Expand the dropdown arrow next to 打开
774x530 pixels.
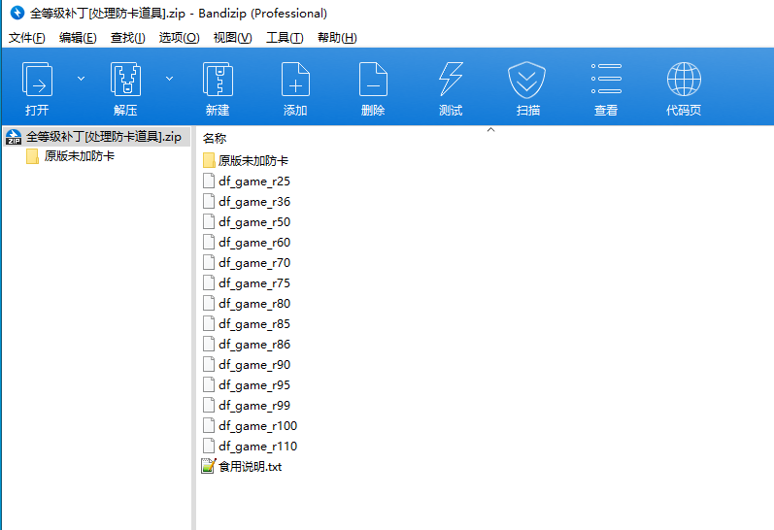(x=81, y=79)
